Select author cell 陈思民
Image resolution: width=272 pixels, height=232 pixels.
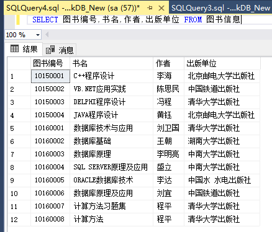[x=169, y=89]
